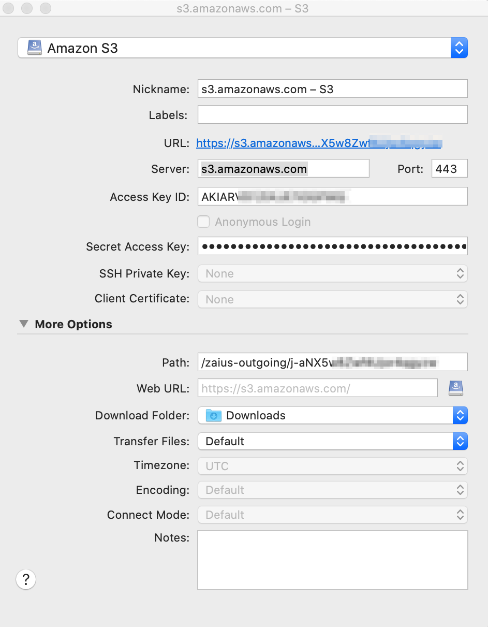The height and width of the screenshot is (627, 488).
Task: Open the Download Folder dropdown
Action: coord(332,415)
